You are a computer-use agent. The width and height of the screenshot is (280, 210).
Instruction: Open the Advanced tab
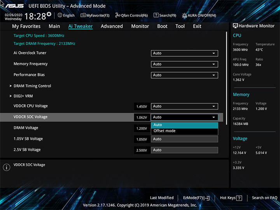[112, 26]
